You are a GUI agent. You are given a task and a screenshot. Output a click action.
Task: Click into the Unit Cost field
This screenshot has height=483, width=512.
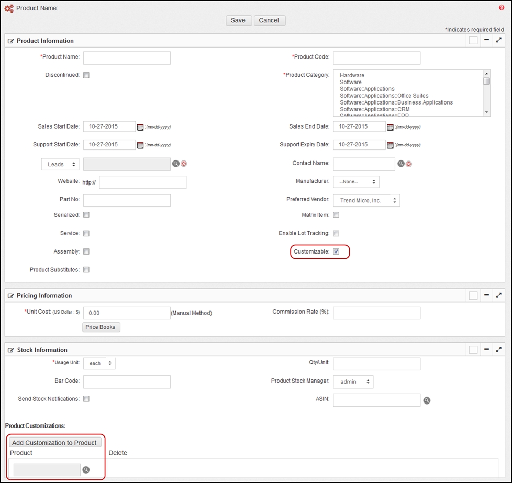click(127, 313)
